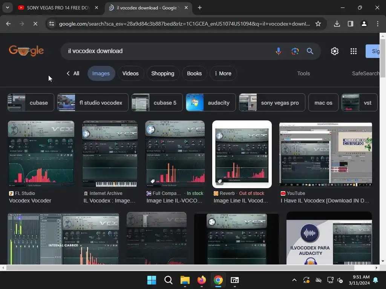Click the magnifier search icon
This screenshot has width=386, height=289.
coord(310,51)
